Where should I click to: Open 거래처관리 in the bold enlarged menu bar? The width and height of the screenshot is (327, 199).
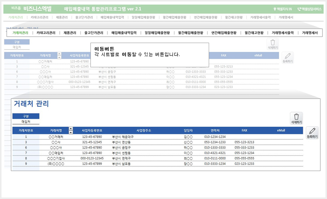20,33
